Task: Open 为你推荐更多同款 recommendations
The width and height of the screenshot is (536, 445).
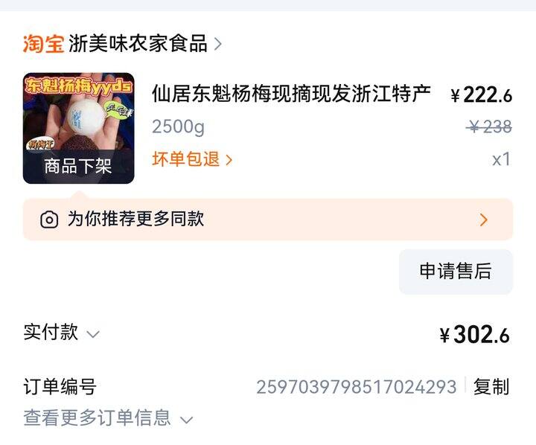Action: coord(268,219)
